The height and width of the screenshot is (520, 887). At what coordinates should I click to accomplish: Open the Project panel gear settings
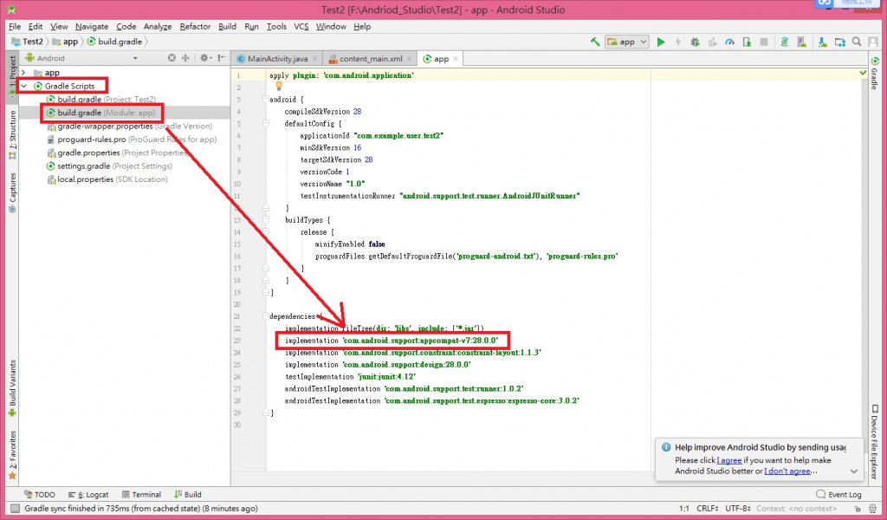click(x=204, y=58)
